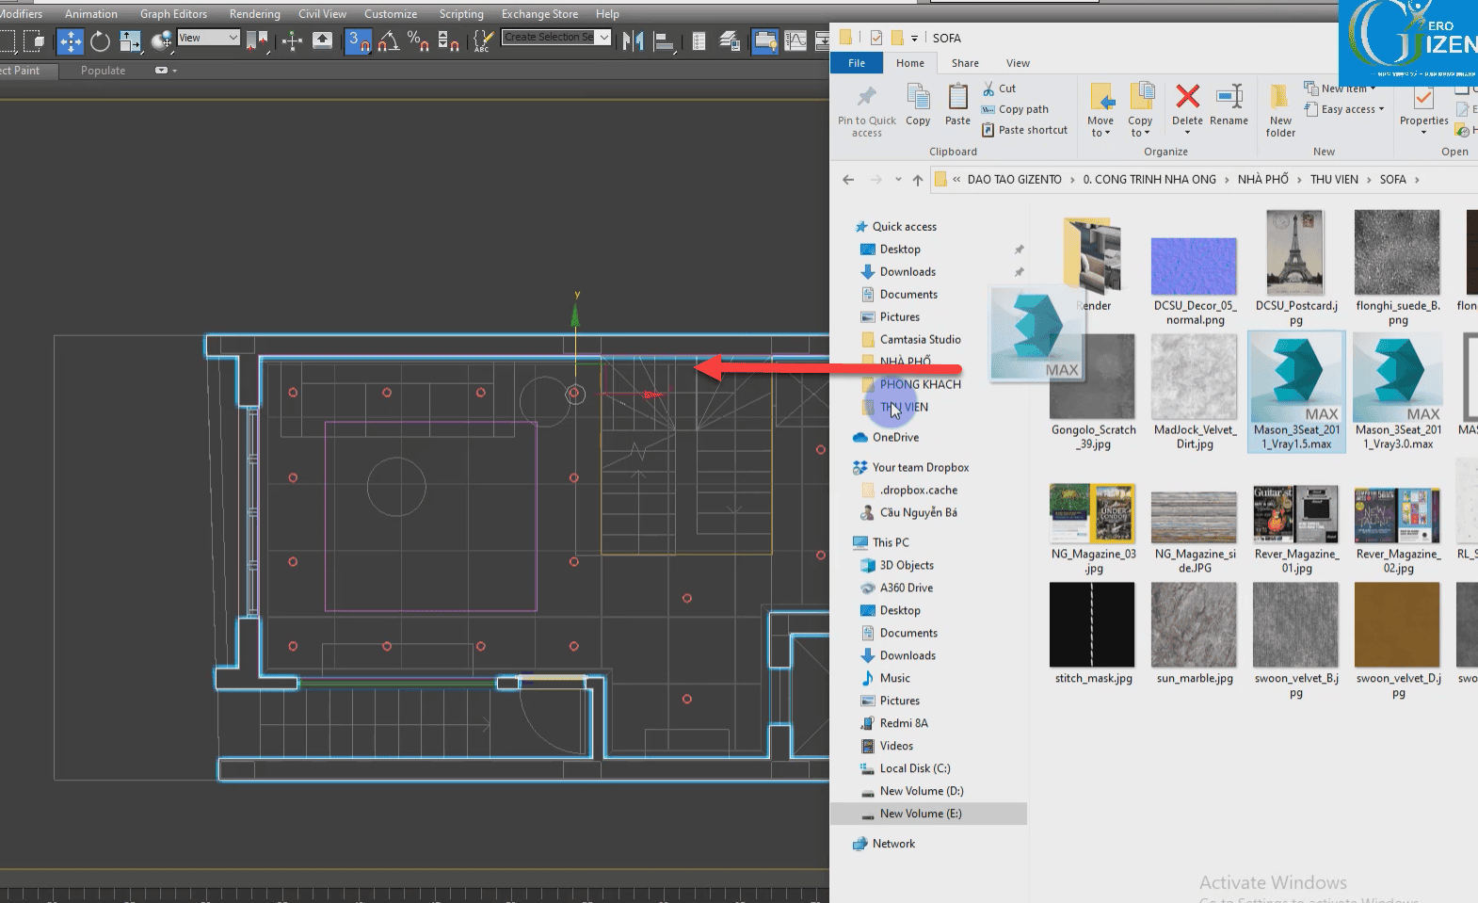Click Paste shortcut in the ribbon
The width and height of the screenshot is (1478, 903).
(x=1024, y=130)
